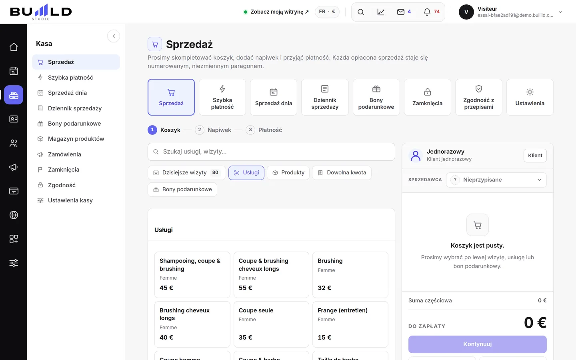Toggle the Usługi filter chip
576x360 pixels.
pos(246,173)
